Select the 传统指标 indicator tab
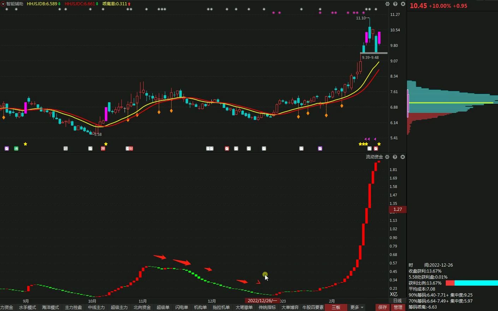The image size is (498, 311). (267, 307)
